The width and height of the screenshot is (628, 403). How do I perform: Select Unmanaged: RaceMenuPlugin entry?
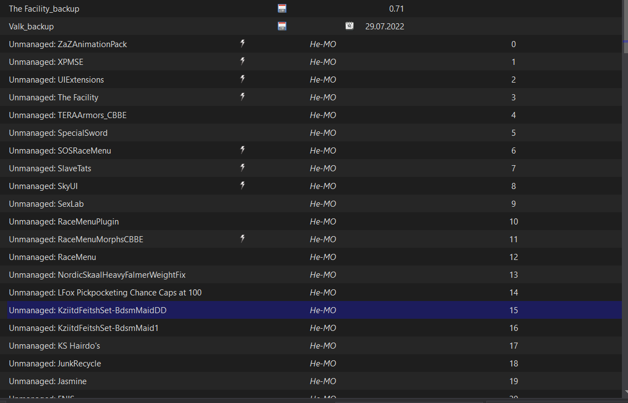pyautogui.click(x=311, y=222)
